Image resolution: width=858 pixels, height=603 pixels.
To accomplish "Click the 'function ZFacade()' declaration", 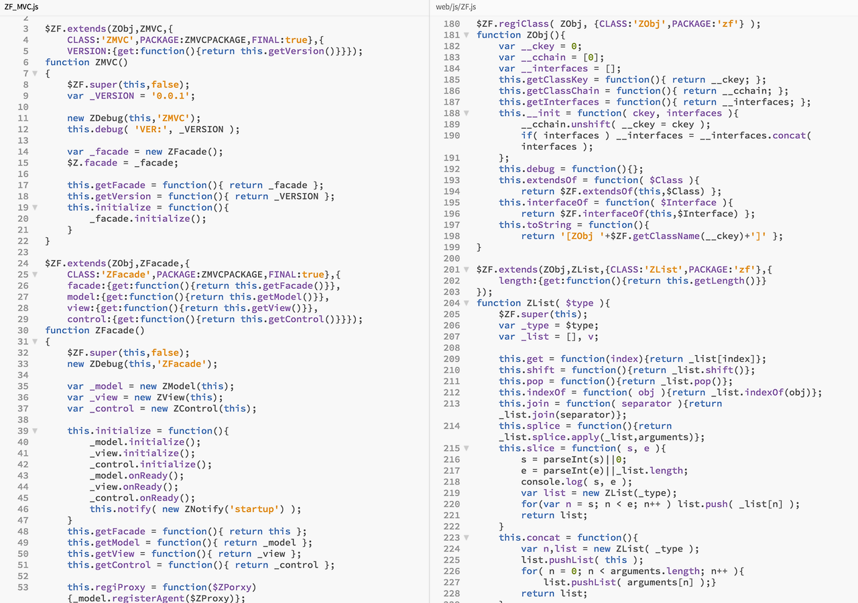I will pyautogui.click(x=95, y=330).
